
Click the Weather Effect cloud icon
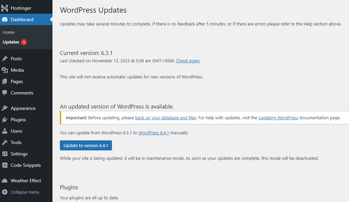(5, 180)
